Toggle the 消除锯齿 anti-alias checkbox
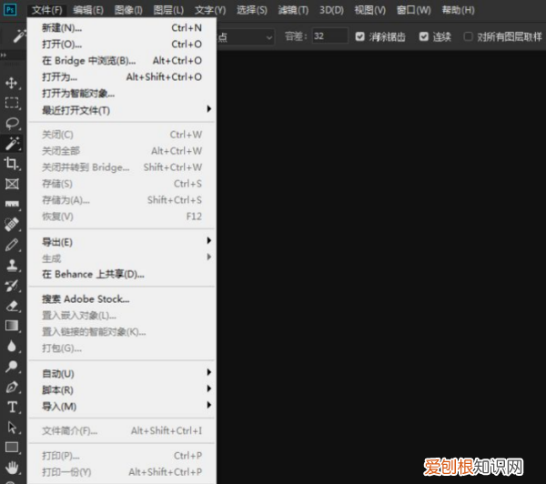Image resolution: width=546 pixels, height=484 pixels. tap(359, 36)
